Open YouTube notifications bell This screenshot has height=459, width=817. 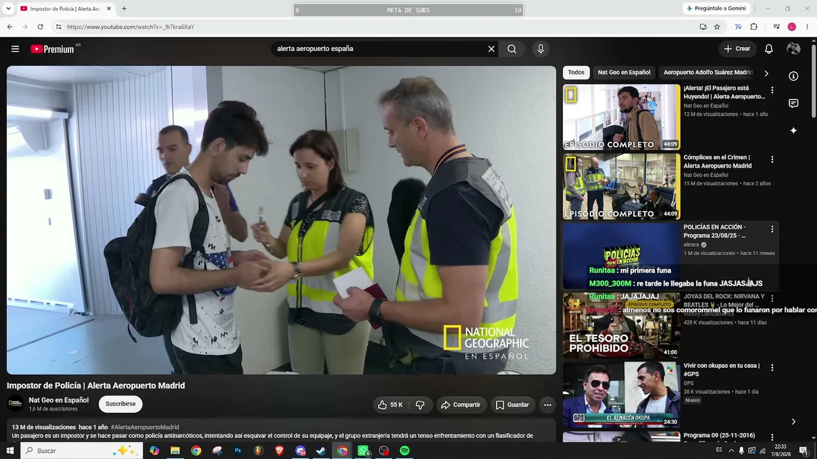(769, 49)
